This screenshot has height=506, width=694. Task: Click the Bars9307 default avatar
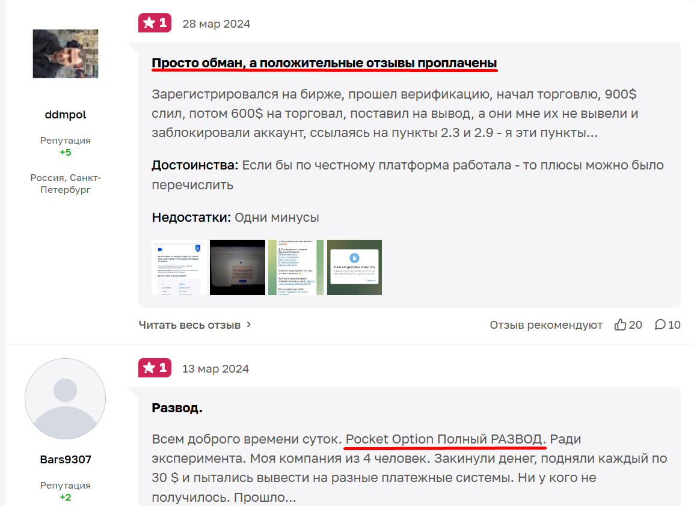(x=65, y=398)
